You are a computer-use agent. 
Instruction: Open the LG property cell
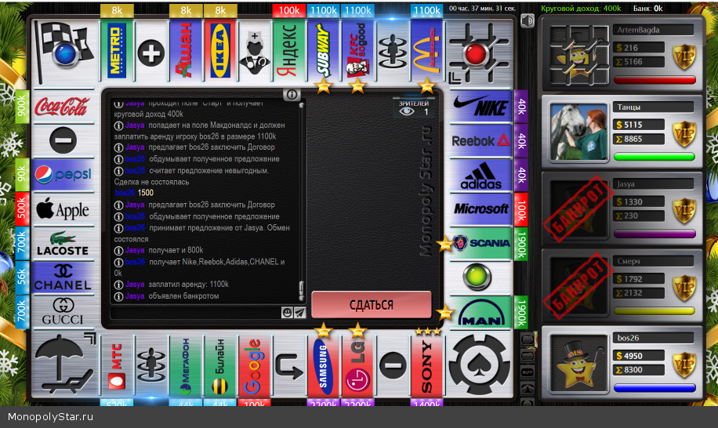[x=357, y=365]
